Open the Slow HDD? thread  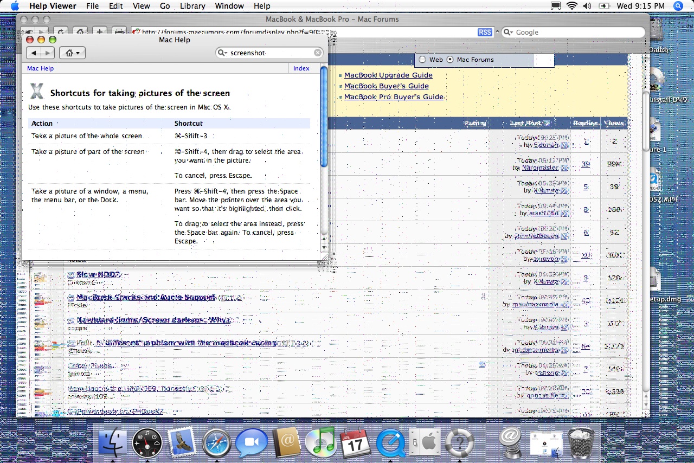98,275
